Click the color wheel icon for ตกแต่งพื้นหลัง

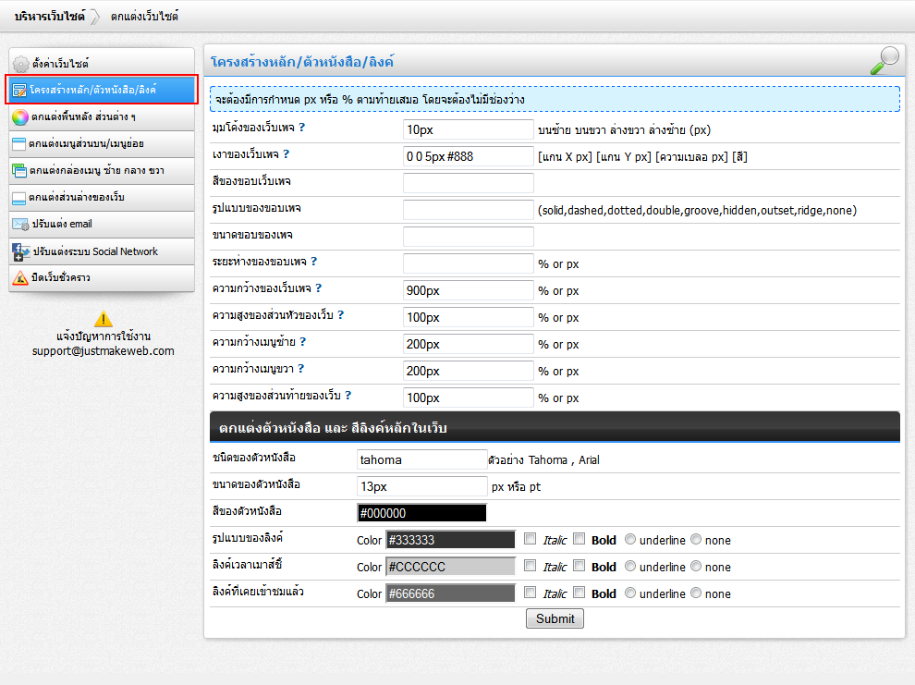tap(19, 116)
